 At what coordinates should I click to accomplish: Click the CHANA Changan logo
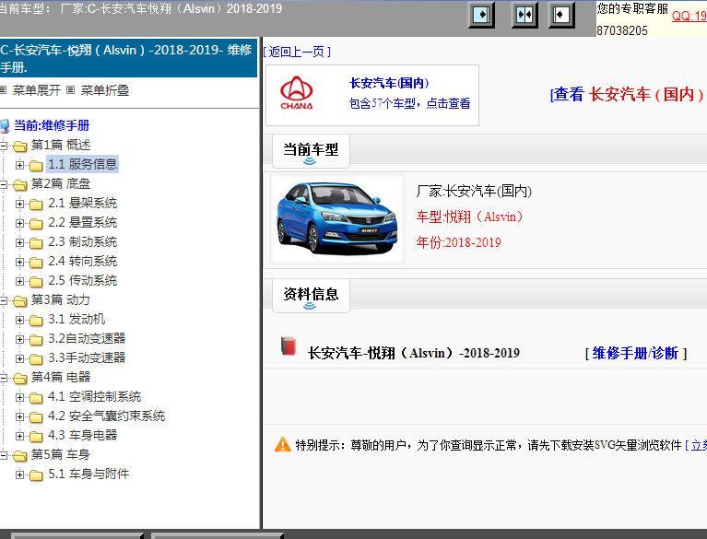pos(296,93)
